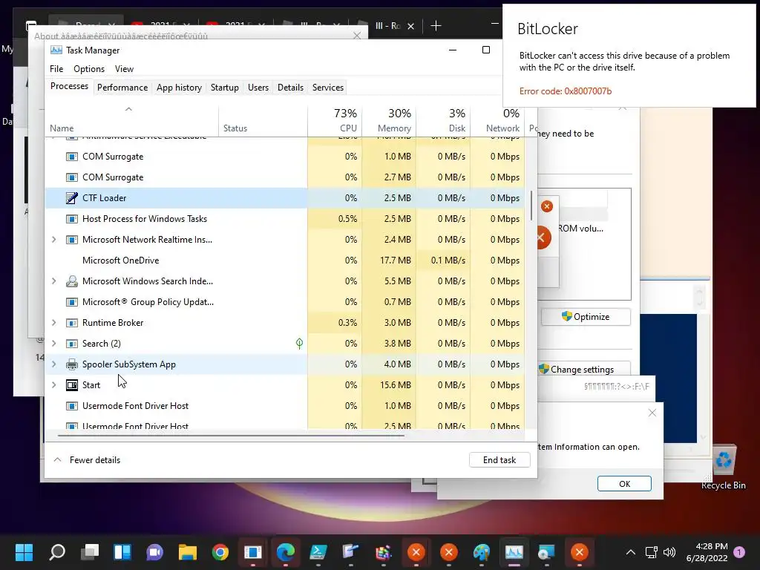Image resolution: width=760 pixels, height=570 pixels.
Task: Select the Usermode Font Driver Host 1.0 MB row
Action: 285,406
